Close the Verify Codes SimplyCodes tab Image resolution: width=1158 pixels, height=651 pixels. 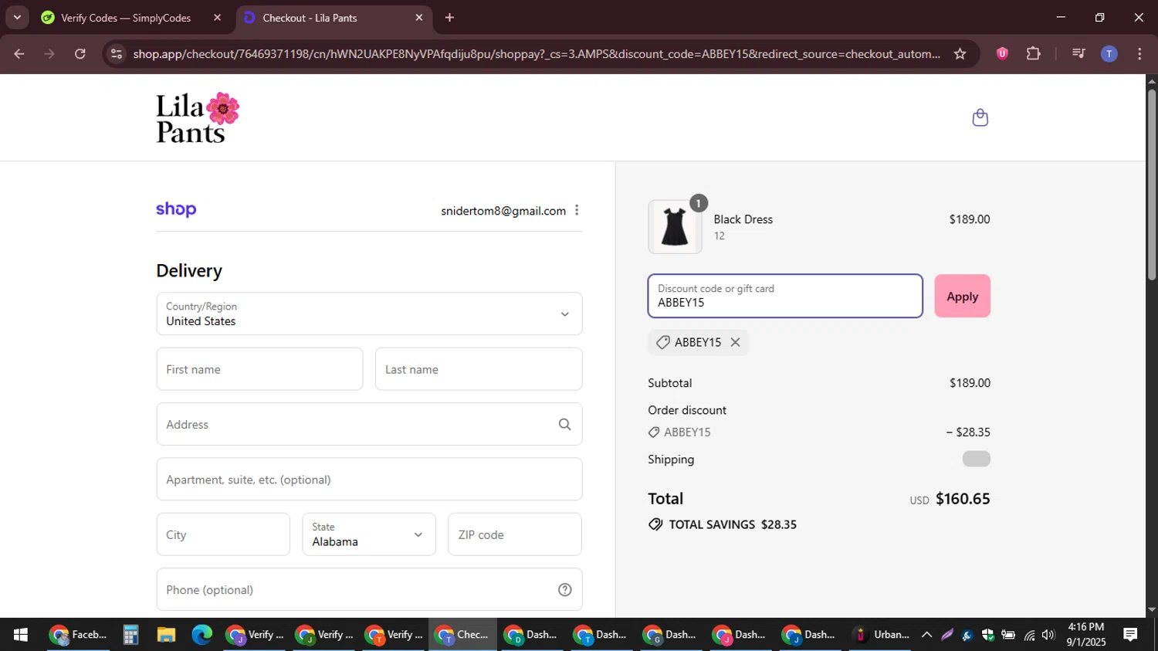click(217, 17)
